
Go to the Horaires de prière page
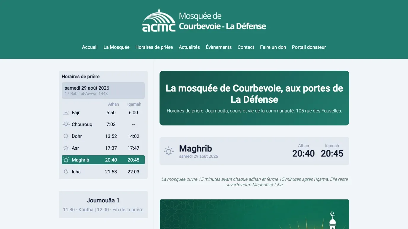coord(154,47)
